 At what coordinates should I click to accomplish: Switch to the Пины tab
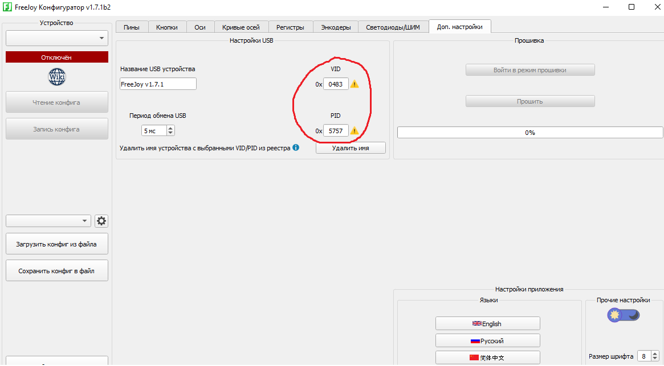tap(131, 27)
